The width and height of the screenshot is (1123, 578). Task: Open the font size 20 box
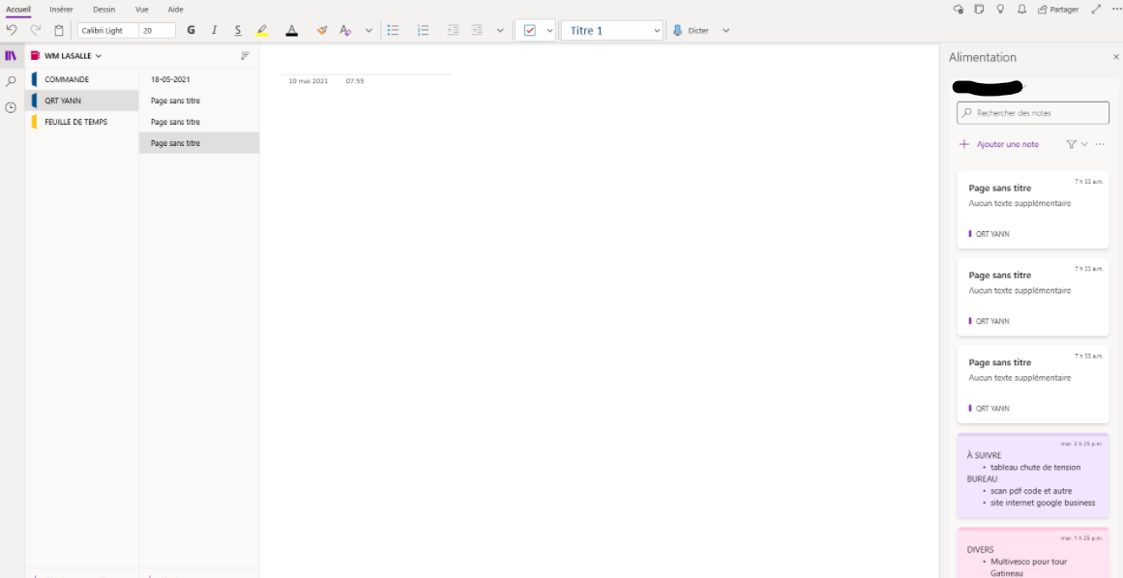[158, 30]
